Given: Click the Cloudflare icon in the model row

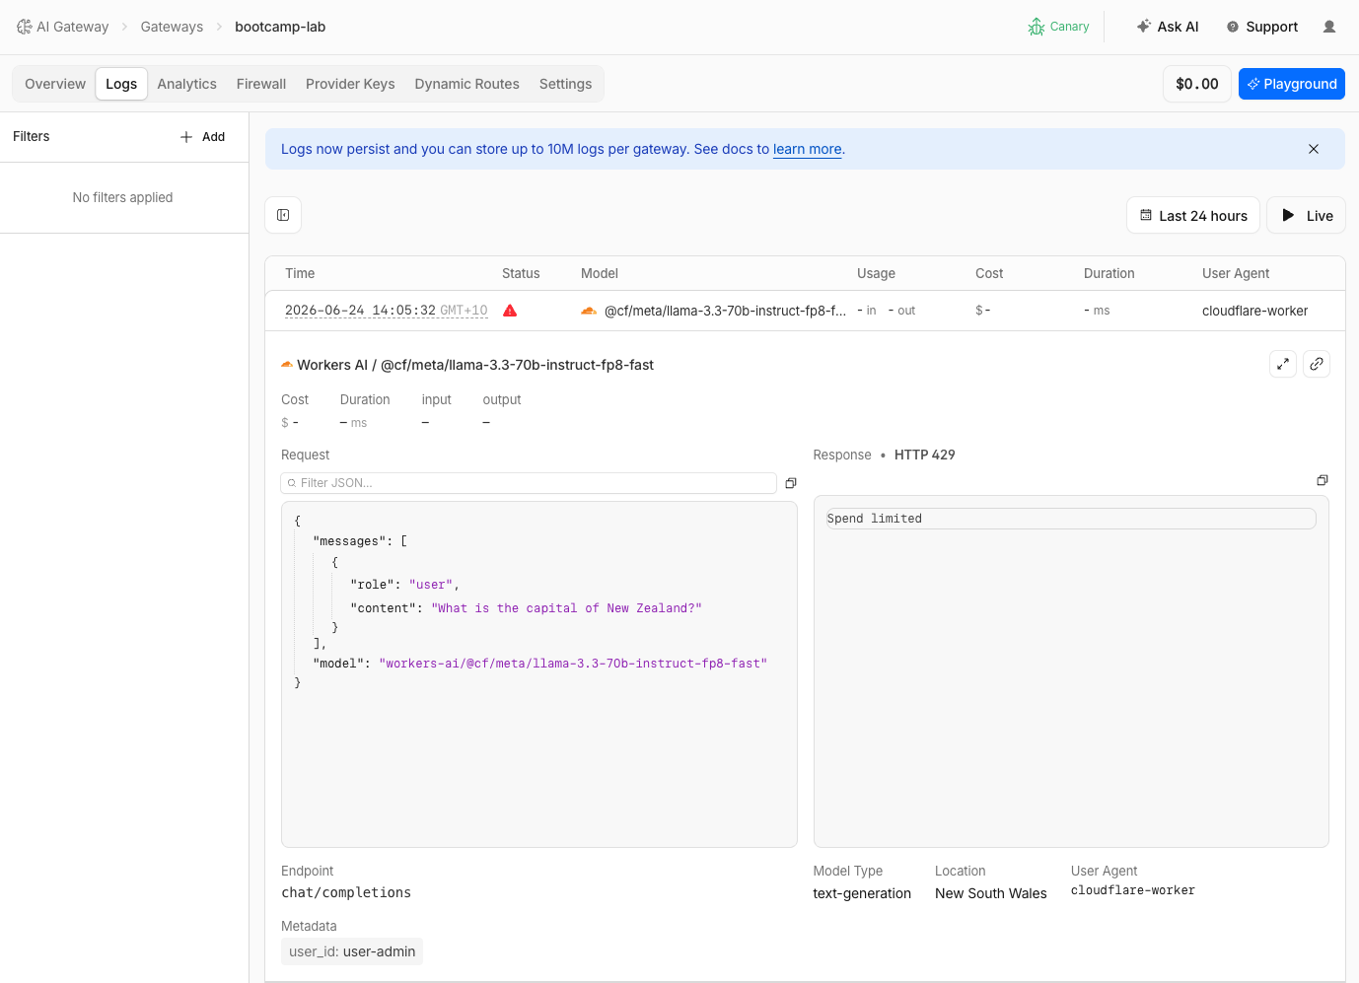Looking at the screenshot, I should pos(589,311).
